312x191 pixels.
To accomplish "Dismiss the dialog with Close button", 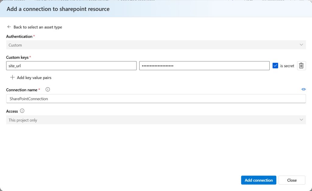I will (292, 180).
